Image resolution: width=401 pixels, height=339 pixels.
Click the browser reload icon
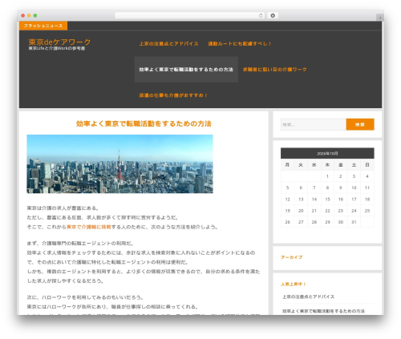coord(261,15)
